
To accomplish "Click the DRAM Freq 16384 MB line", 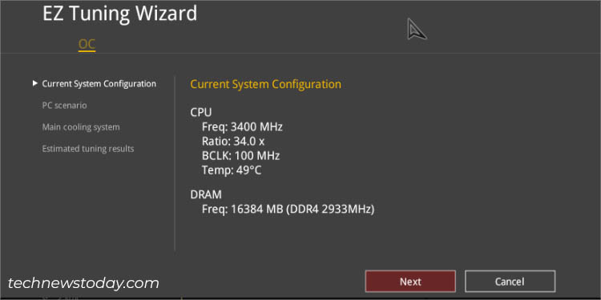I will pos(288,210).
